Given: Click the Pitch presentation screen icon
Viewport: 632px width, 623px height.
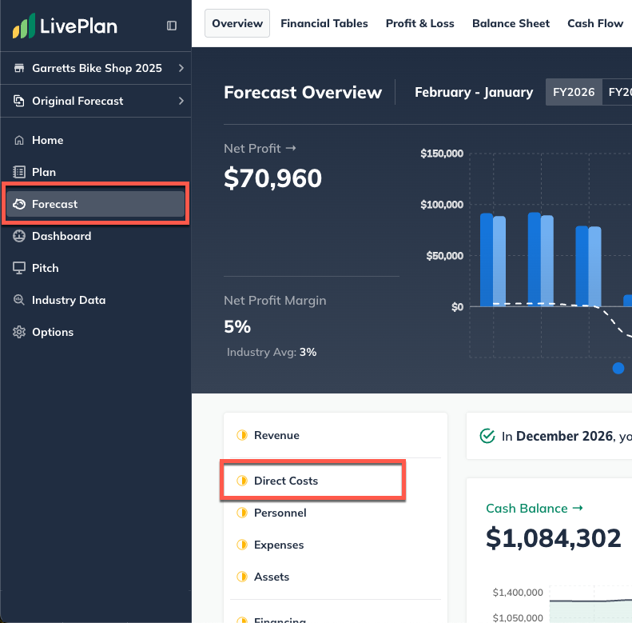Looking at the screenshot, I should coord(19,268).
